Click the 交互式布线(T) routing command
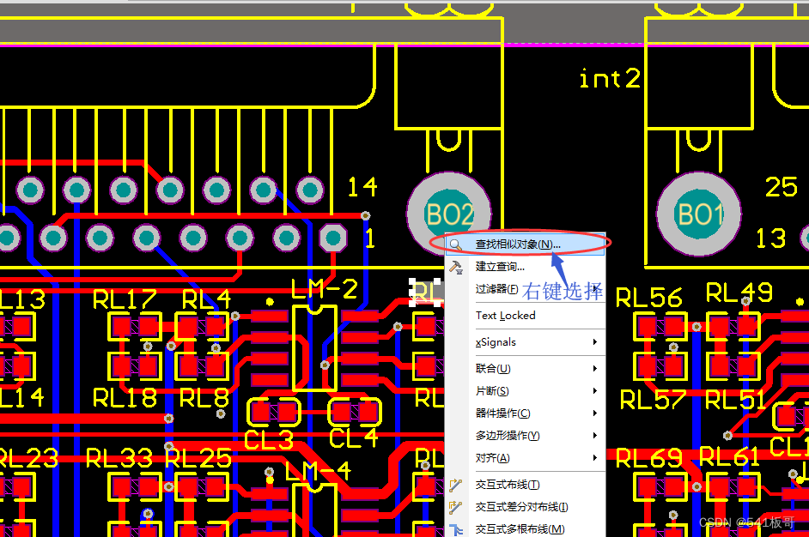Image resolution: width=809 pixels, height=537 pixels. [x=511, y=485]
